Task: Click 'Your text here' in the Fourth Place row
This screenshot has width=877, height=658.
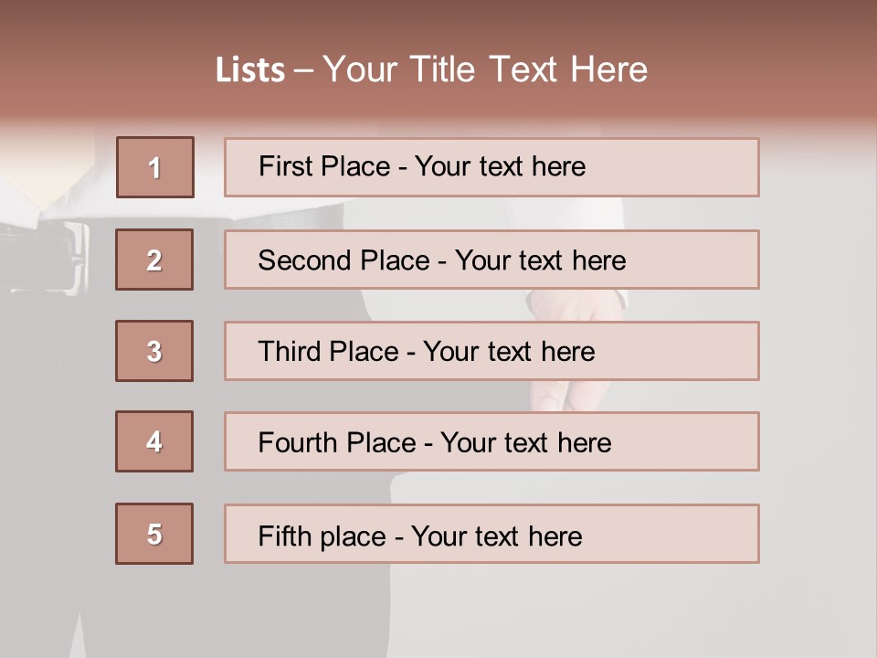Action: tap(525, 443)
